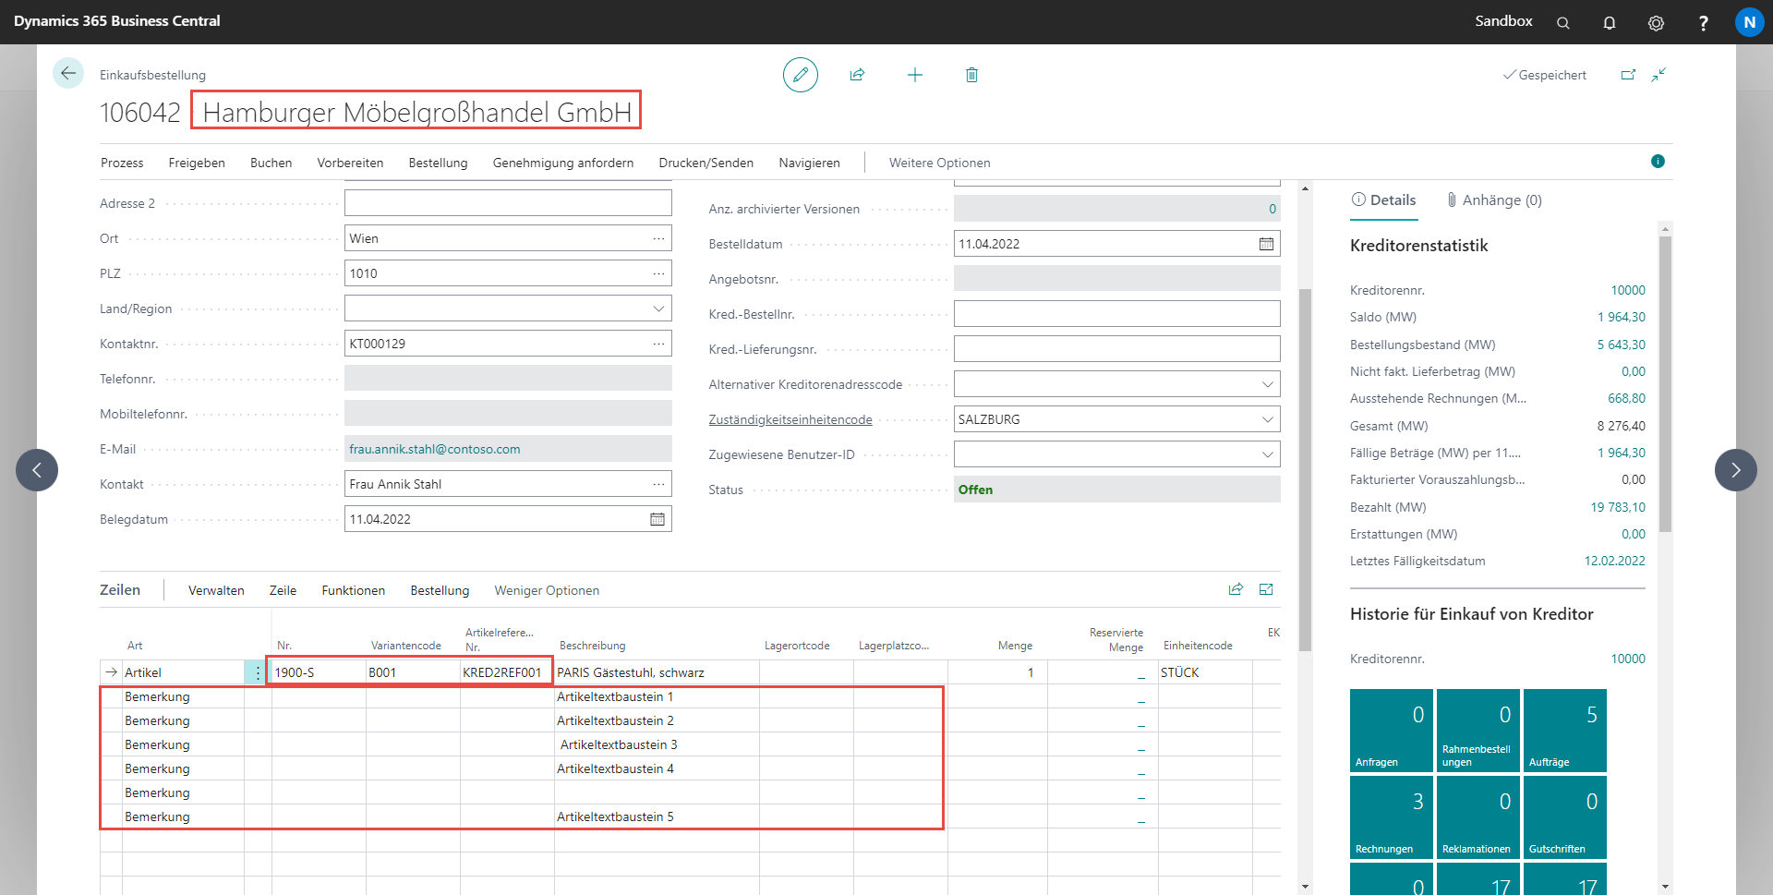The height and width of the screenshot is (895, 1773).
Task: Expand Zuständigkeitseinheitencode dropdown
Action: [1267, 419]
